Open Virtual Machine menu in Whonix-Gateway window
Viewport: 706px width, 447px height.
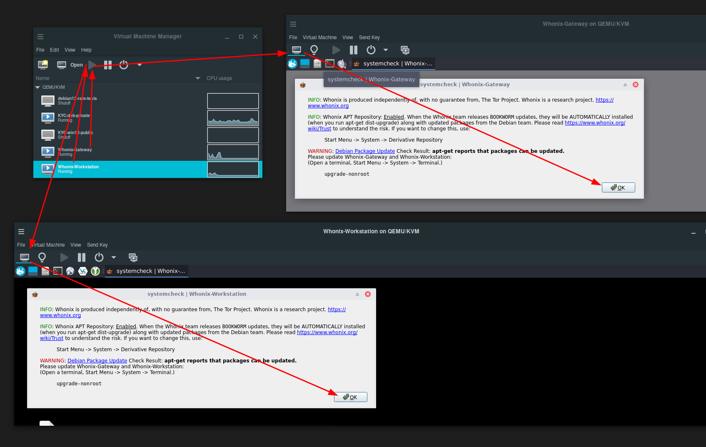click(x=319, y=37)
